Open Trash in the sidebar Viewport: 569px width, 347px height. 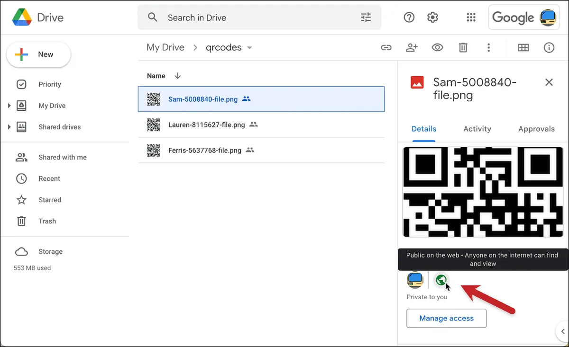click(47, 221)
